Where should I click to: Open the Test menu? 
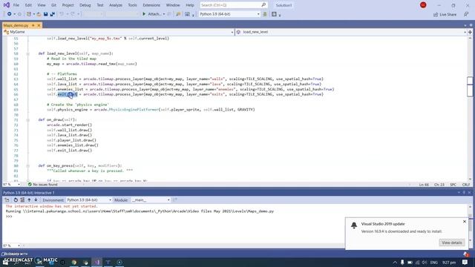coord(100,5)
